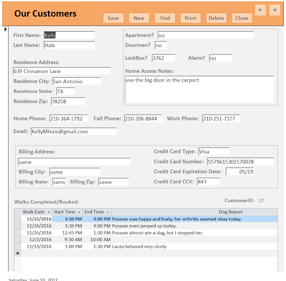The height and width of the screenshot is (281, 286).
Task: Select the 11/24/2016 walk row
Action: 17,226
